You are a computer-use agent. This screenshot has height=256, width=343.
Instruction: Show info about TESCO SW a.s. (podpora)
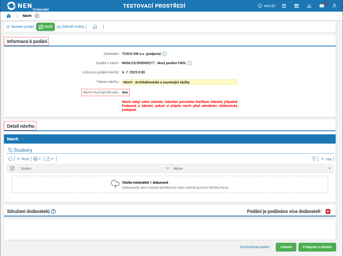(164, 54)
